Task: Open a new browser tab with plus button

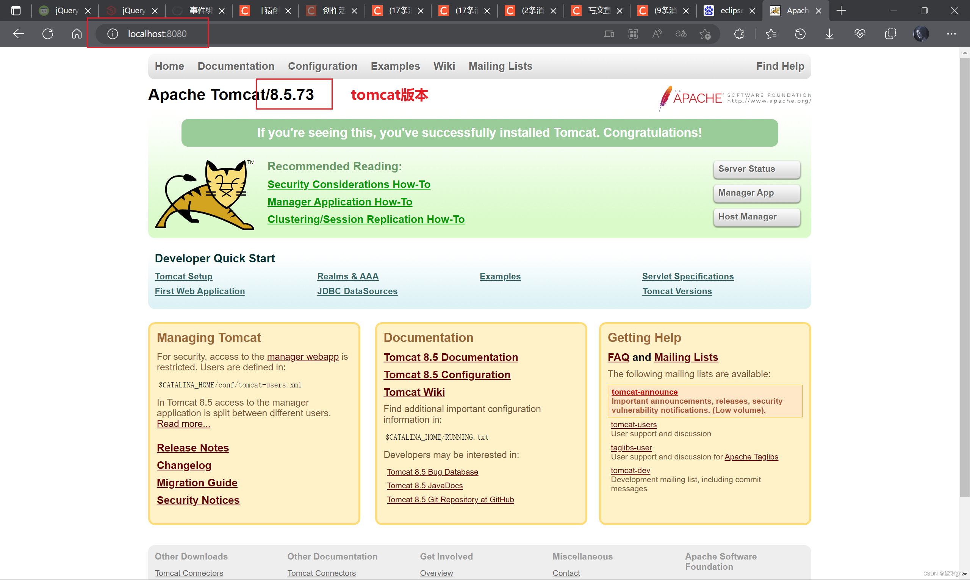Action: pyautogui.click(x=842, y=10)
